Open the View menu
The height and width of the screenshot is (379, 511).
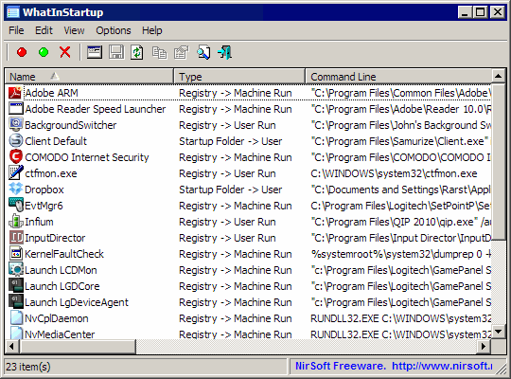coord(74,30)
